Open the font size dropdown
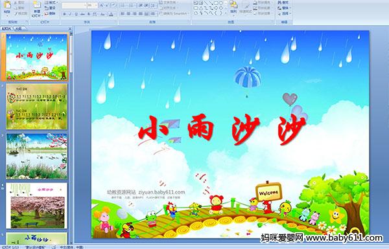 (x=92, y=5)
